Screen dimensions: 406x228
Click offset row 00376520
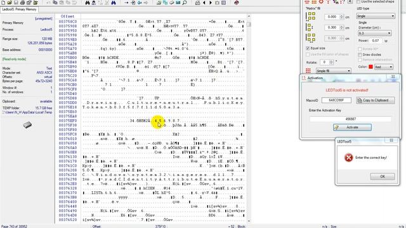click(68, 220)
